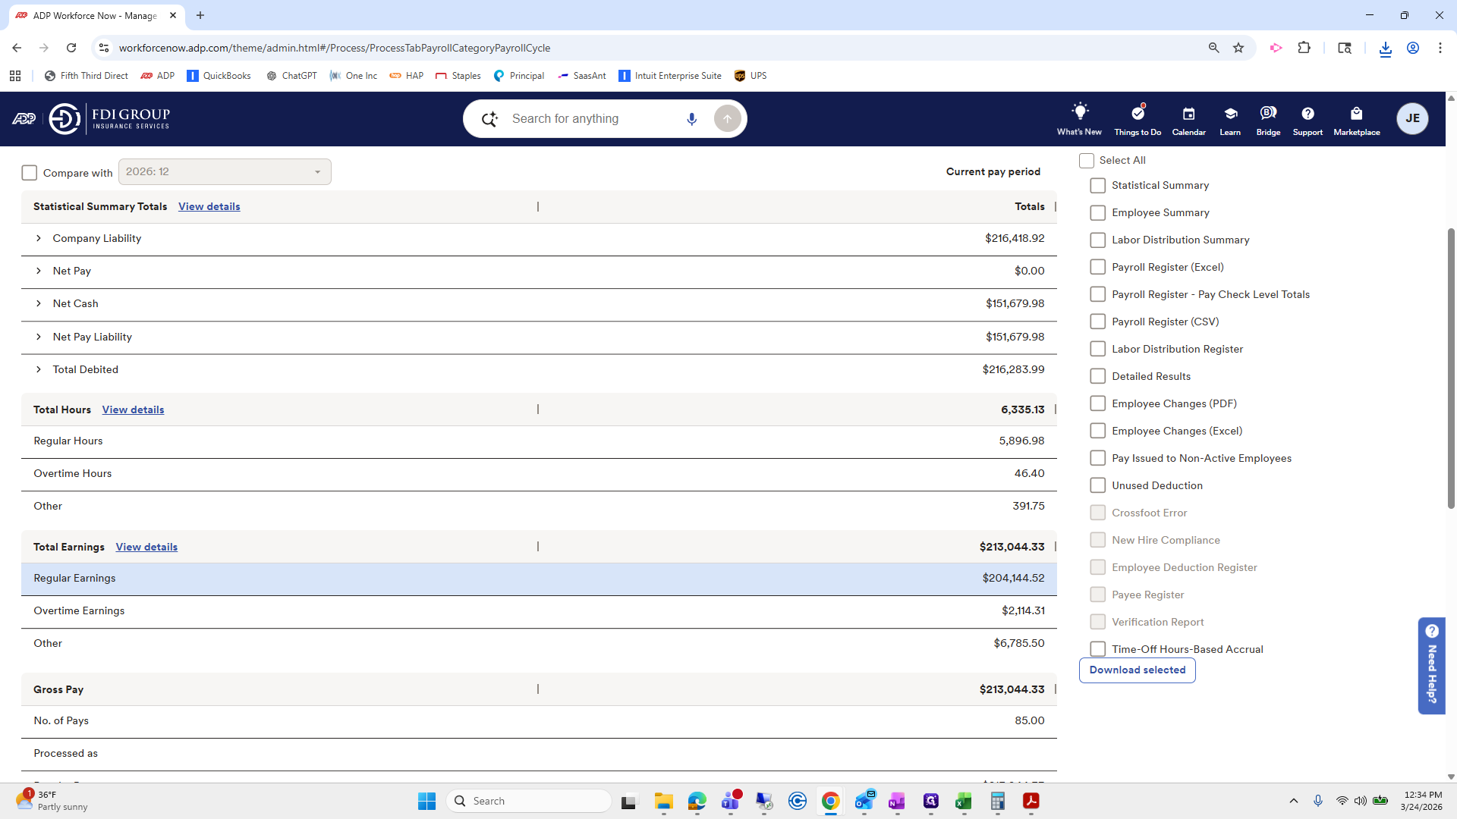Open the 2026: 12 pay period dropdown
The image size is (1457, 819).
(x=225, y=172)
